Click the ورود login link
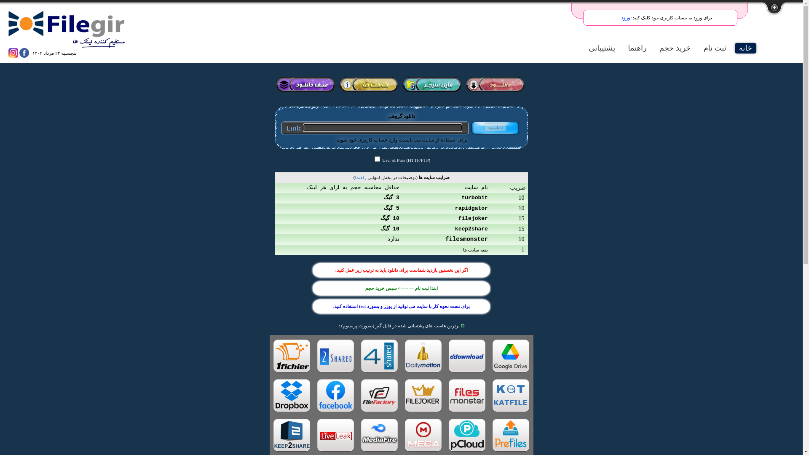This screenshot has height=455, width=809. 625,18
